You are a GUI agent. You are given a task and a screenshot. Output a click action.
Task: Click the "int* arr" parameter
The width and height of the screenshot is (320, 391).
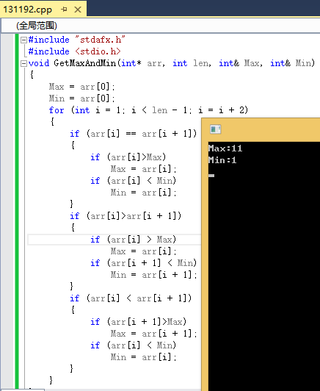142,63
